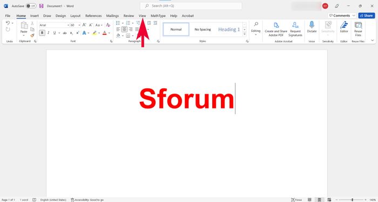Switch to Web Layout view
Viewport: 378px width, 202px height.
click(x=329, y=200)
